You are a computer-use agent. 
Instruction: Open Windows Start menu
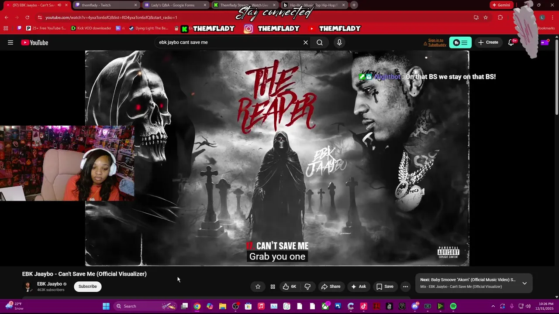coord(106,306)
